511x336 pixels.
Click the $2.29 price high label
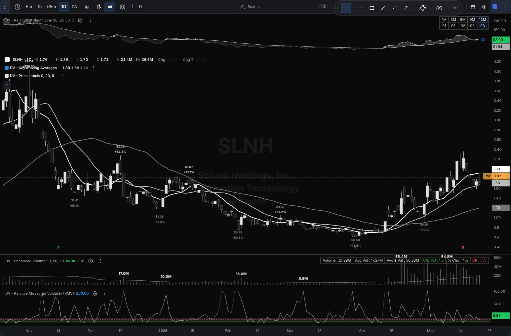[120, 146]
